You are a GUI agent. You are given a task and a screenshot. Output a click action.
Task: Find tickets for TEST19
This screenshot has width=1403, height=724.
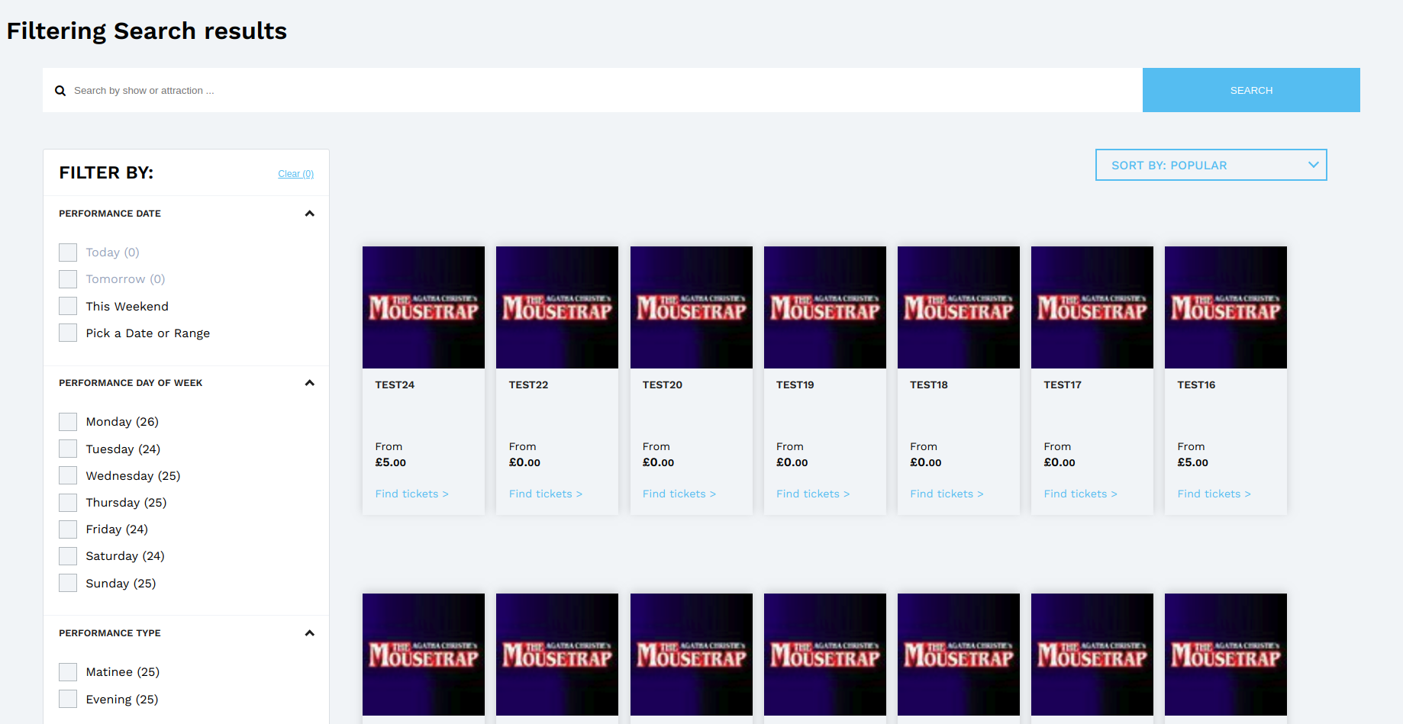click(x=812, y=494)
